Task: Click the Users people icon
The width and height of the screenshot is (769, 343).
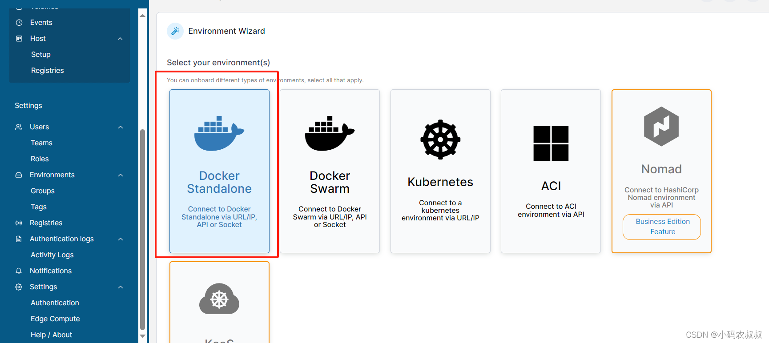Action: pos(19,127)
